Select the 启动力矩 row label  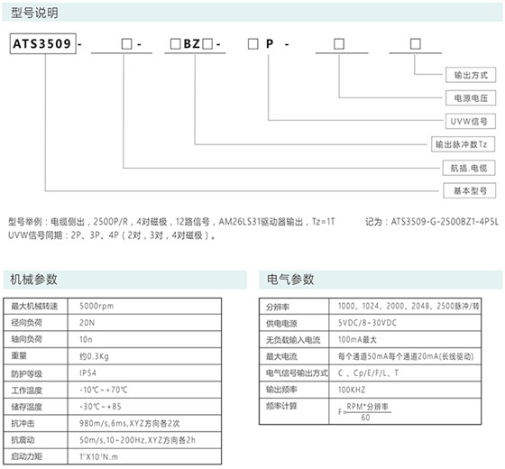pyautogui.click(x=27, y=456)
